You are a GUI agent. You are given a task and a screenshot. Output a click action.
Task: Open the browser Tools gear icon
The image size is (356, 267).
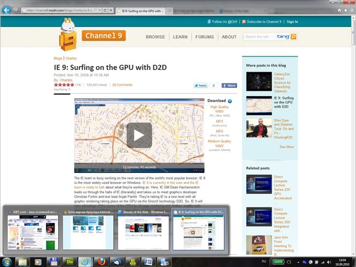[352, 10]
